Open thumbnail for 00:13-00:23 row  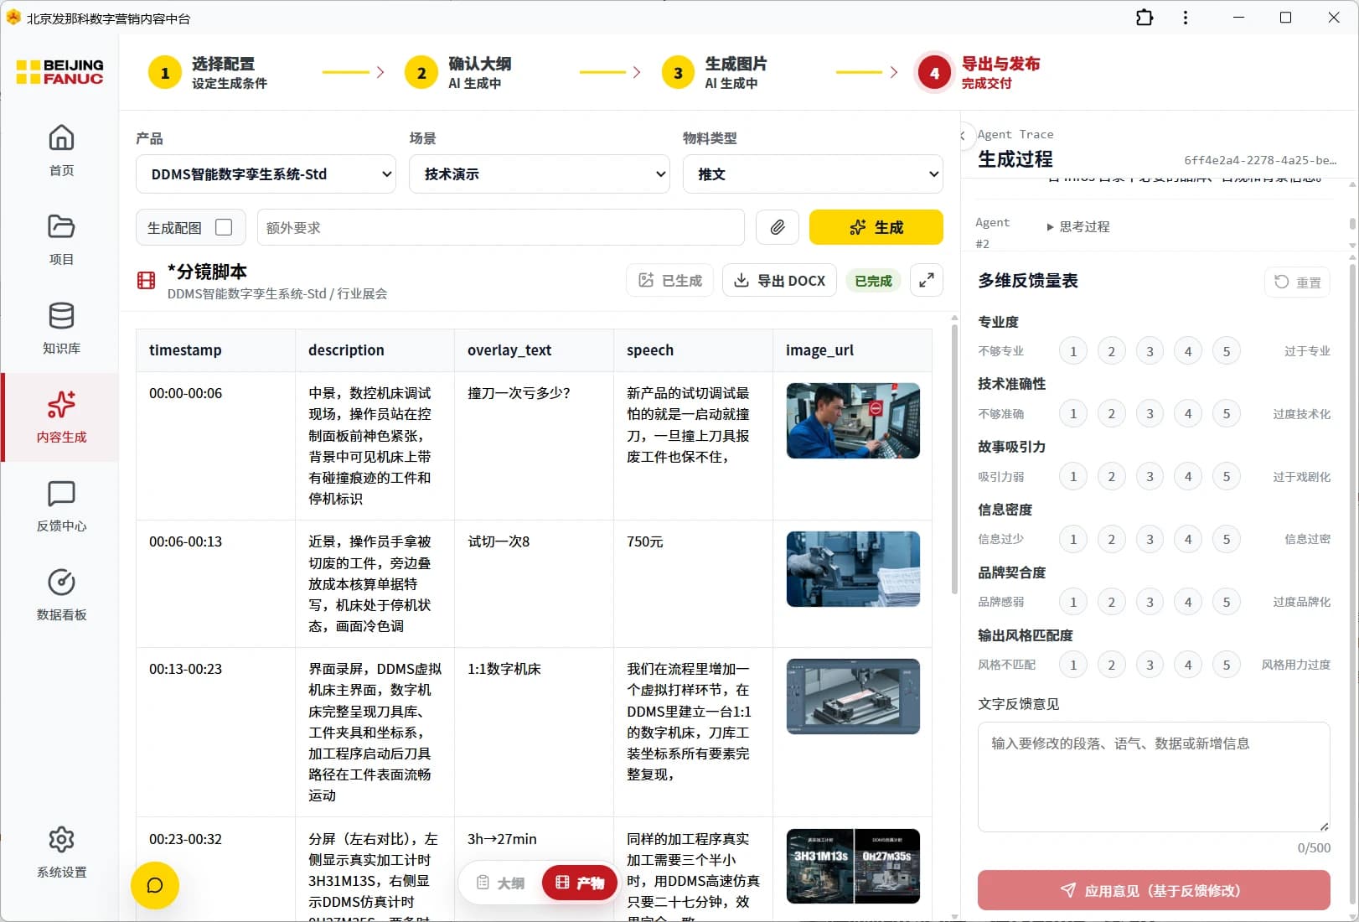click(853, 697)
